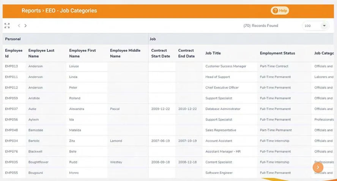Click the Content Specialist job title
337x181 pixels.
[x=219, y=162]
